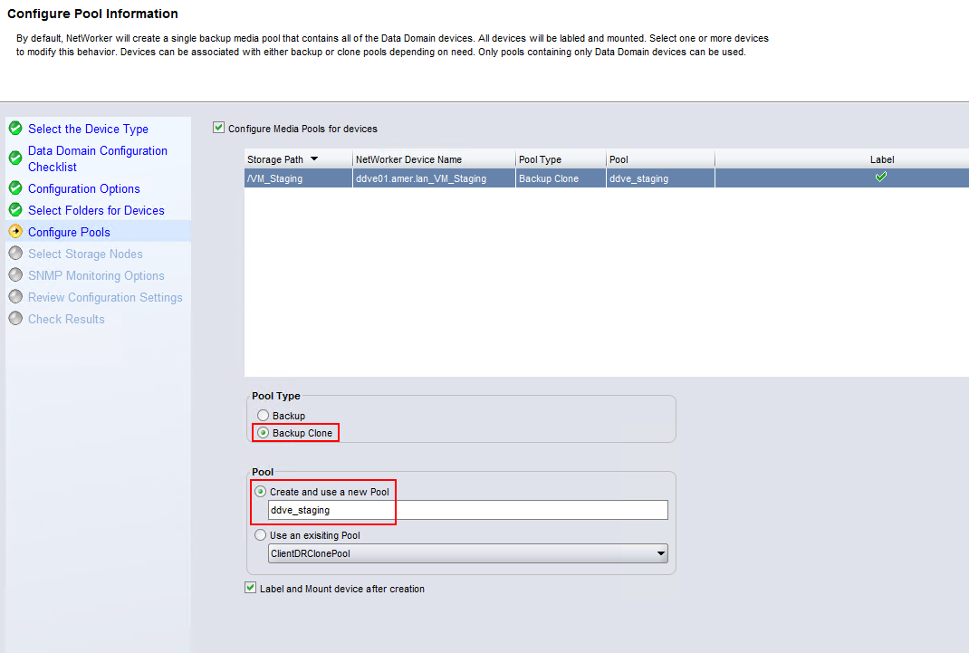The image size is (969, 653).
Task: Click yellow arrow icon on Configure Pools step
Action: tap(15, 231)
